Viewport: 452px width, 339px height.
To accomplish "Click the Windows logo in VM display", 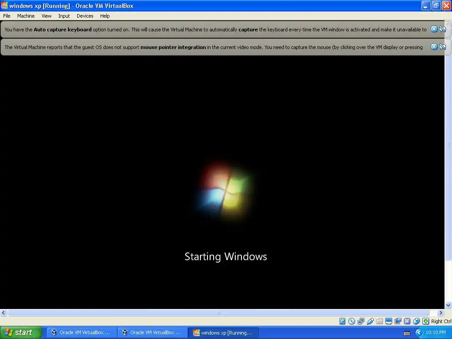I will 225,192.
